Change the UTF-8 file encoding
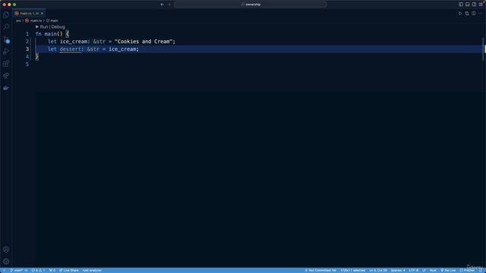486x273 pixels. click(x=413, y=270)
